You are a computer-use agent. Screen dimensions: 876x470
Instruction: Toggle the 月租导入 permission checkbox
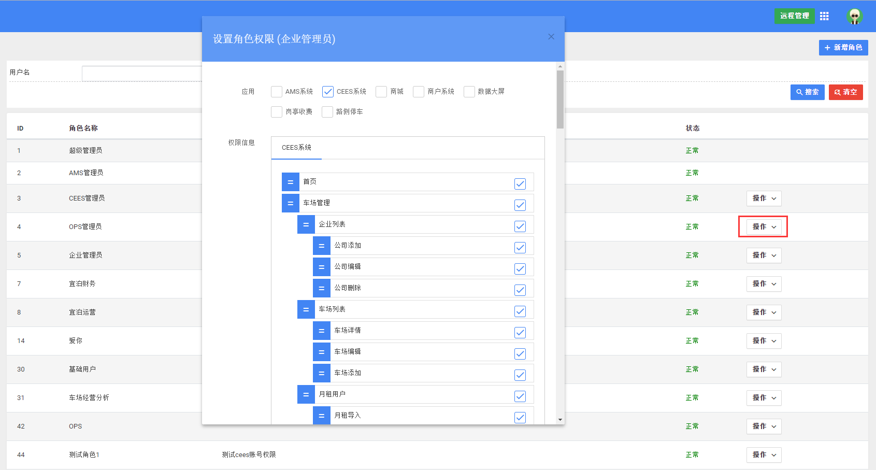coord(520,418)
